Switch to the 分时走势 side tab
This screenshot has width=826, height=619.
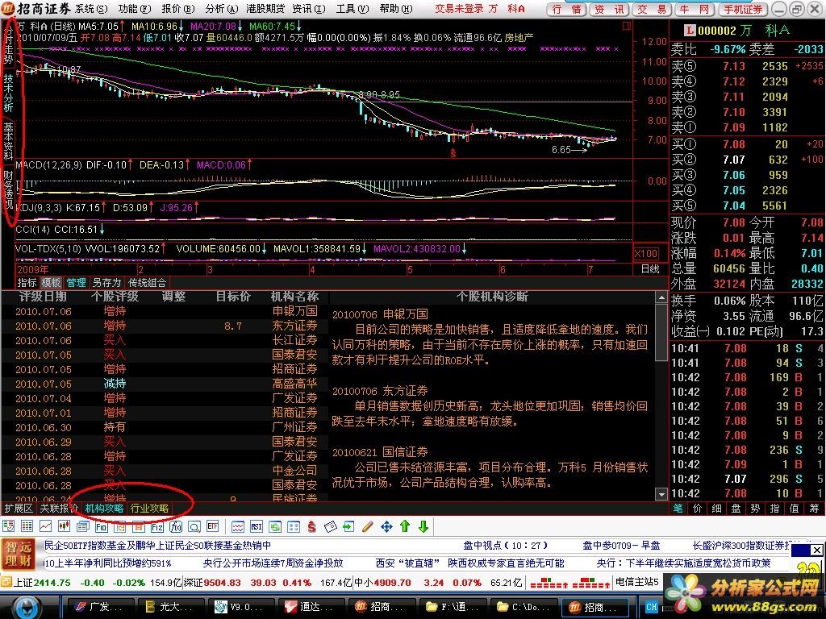tap(8, 44)
